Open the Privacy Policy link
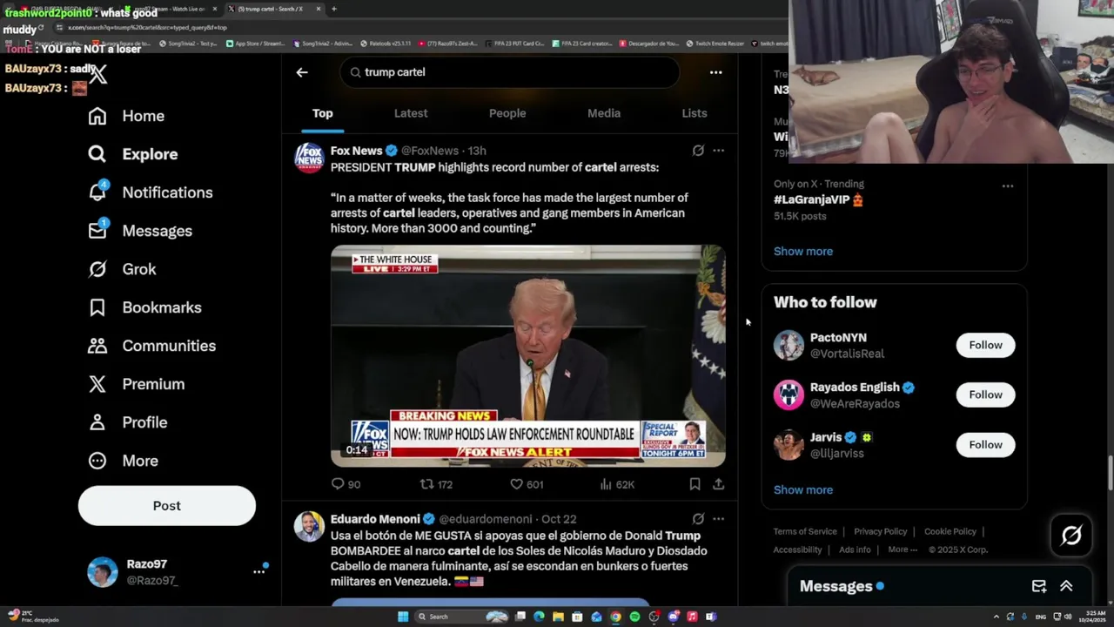The image size is (1114, 627). point(880,531)
